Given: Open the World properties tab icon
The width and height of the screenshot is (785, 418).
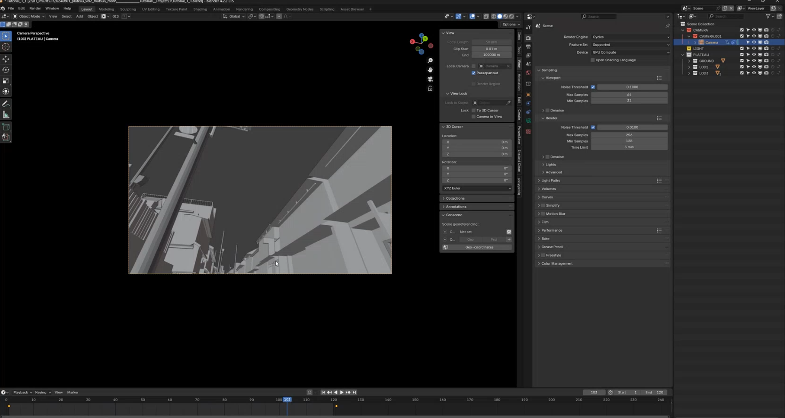Looking at the screenshot, I should pos(528,73).
